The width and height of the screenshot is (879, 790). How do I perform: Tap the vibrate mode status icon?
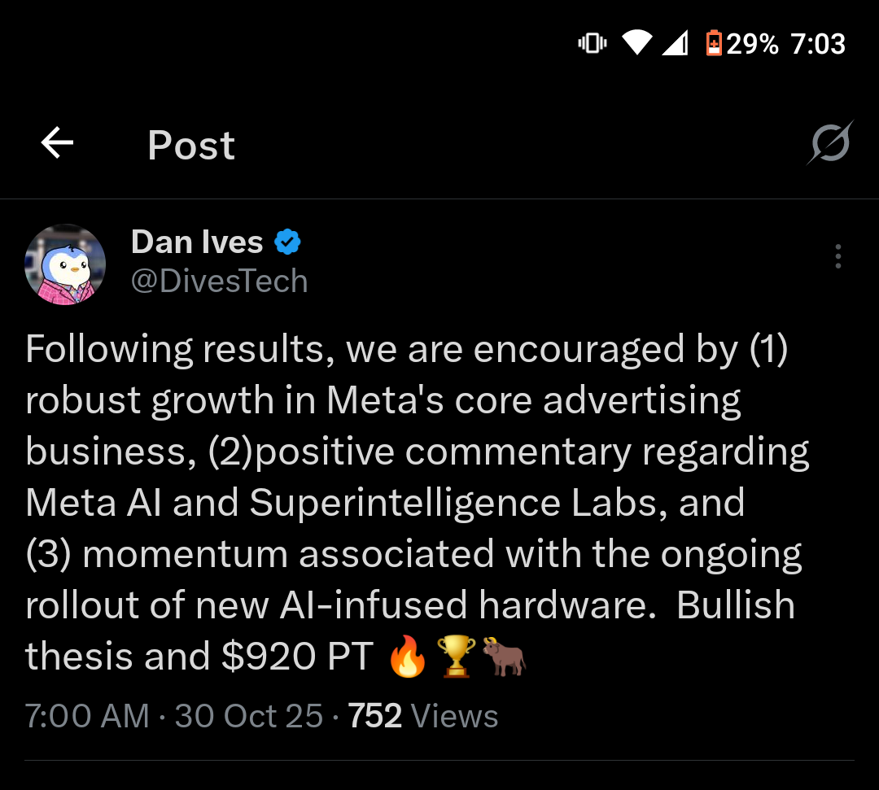[592, 43]
